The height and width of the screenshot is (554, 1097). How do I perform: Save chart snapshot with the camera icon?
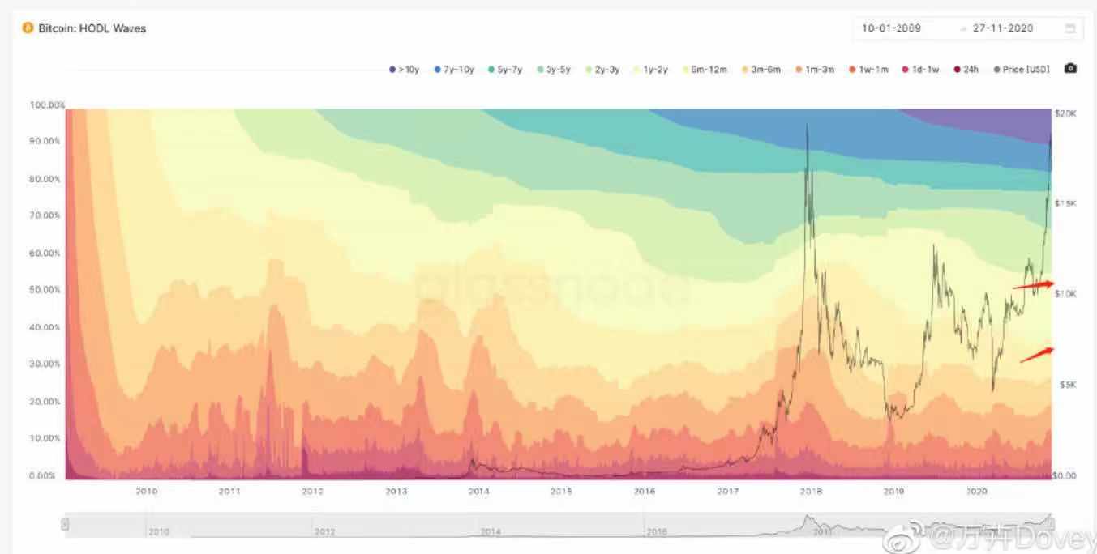point(1070,69)
